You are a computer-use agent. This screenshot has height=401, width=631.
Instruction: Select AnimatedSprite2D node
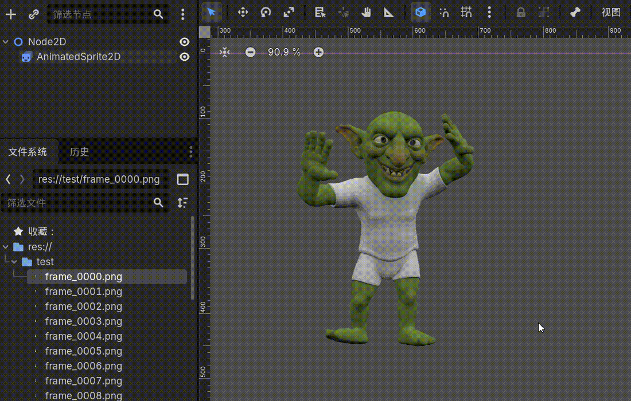click(x=79, y=57)
